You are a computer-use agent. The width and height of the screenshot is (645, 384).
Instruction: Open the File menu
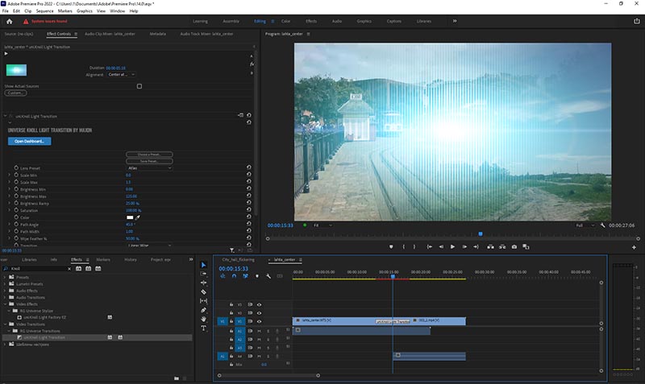(x=5, y=11)
